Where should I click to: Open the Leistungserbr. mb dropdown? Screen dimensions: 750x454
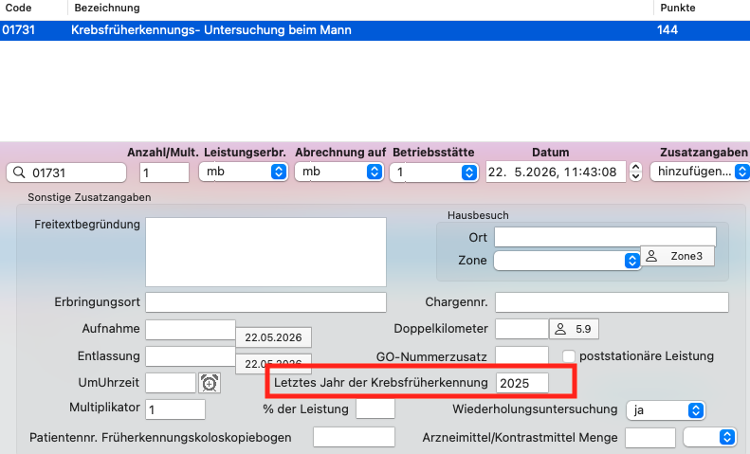[244, 172]
